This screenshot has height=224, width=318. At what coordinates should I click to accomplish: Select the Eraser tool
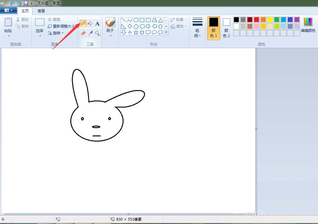point(83,33)
